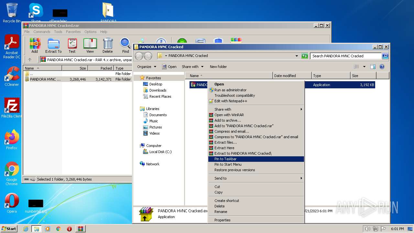Image resolution: width=414 pixels, height=233 pixels.
Task: Click the Start button
Action: click(x=9, y=229)
